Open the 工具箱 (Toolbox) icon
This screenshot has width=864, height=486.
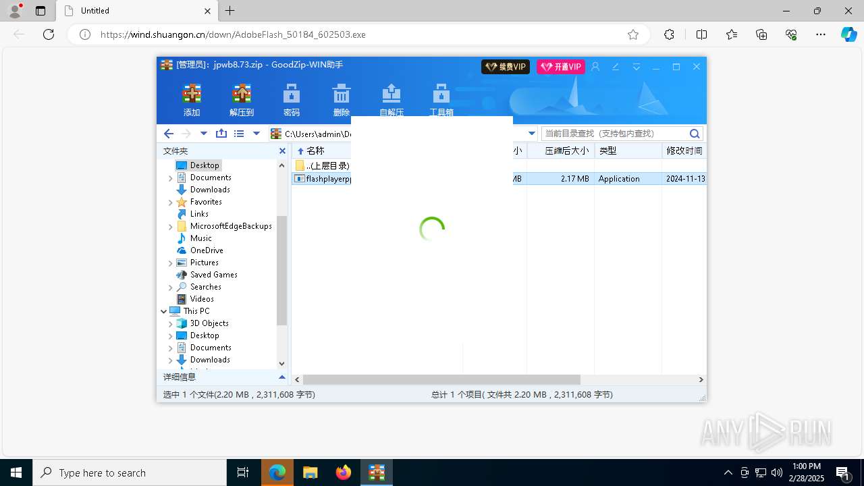pyautogui.click(x=441, y=100)
